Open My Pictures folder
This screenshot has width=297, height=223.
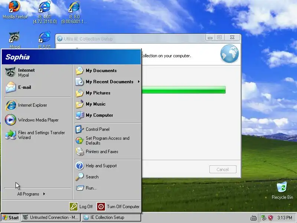coord(108,93)
